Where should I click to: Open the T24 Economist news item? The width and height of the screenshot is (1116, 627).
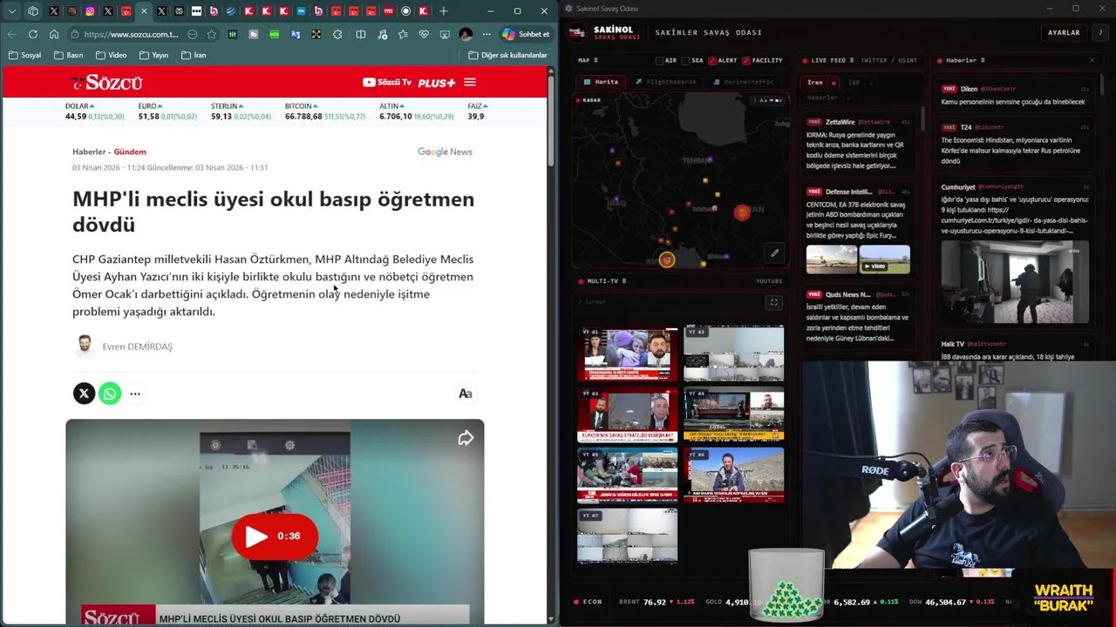[x=1014, y=145]
